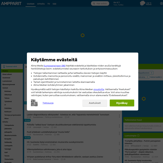Image resolution: width=163 pixels, height=163 pixels.
Task: Open Äänestetyimmät in sidebar
Action: (x=9, y=84)
